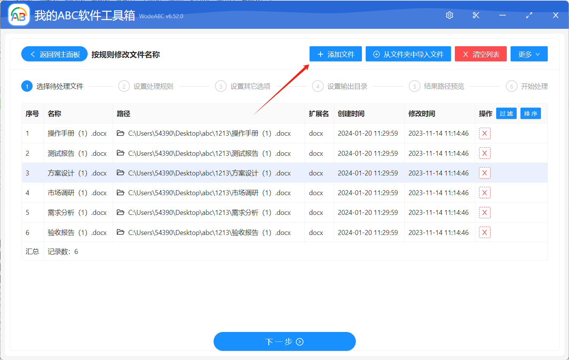This screenshot has height=360, width=569.
Task: Remove 操作手册 (1) .docx from the list
Action: point(485,133)
